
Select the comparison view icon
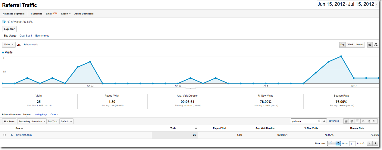(x=363, y=121)
